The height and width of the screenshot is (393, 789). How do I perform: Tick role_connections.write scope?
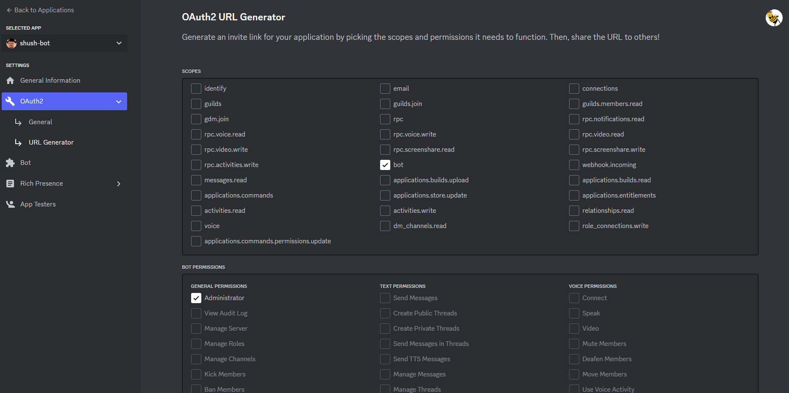pyautogui.click(x=574, y=226)
